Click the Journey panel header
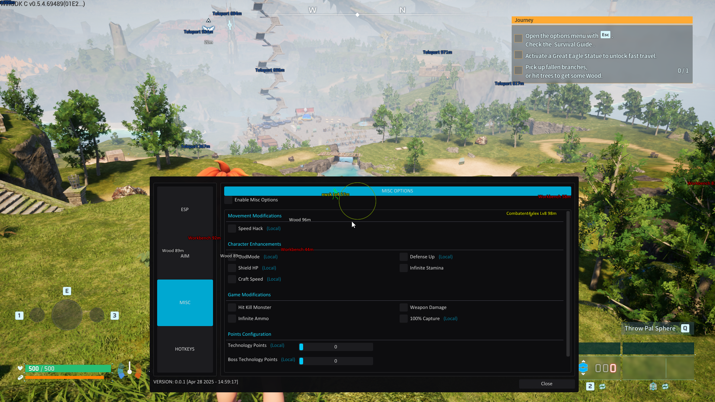This screenshot has width=715, height=402. pyautogui.click(x=602, y=20)
